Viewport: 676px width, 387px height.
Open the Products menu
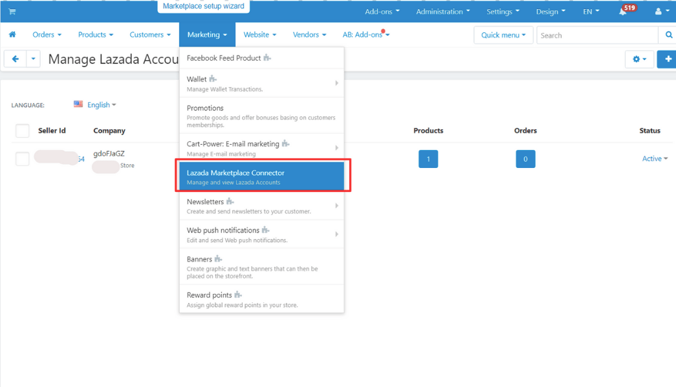coord(95,34)
